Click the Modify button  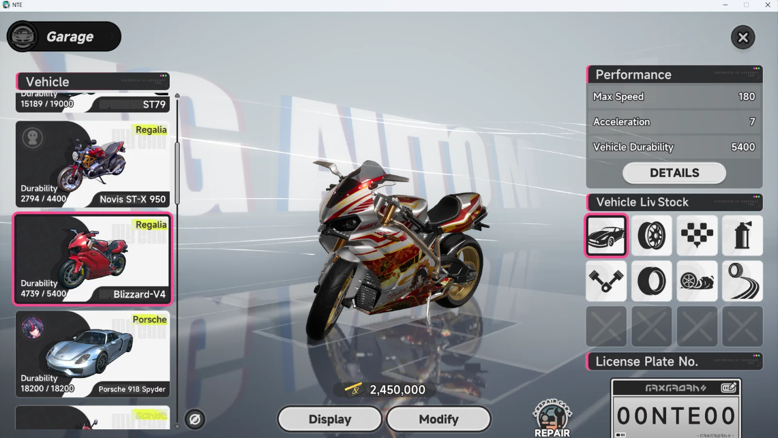tap(438, 419)
